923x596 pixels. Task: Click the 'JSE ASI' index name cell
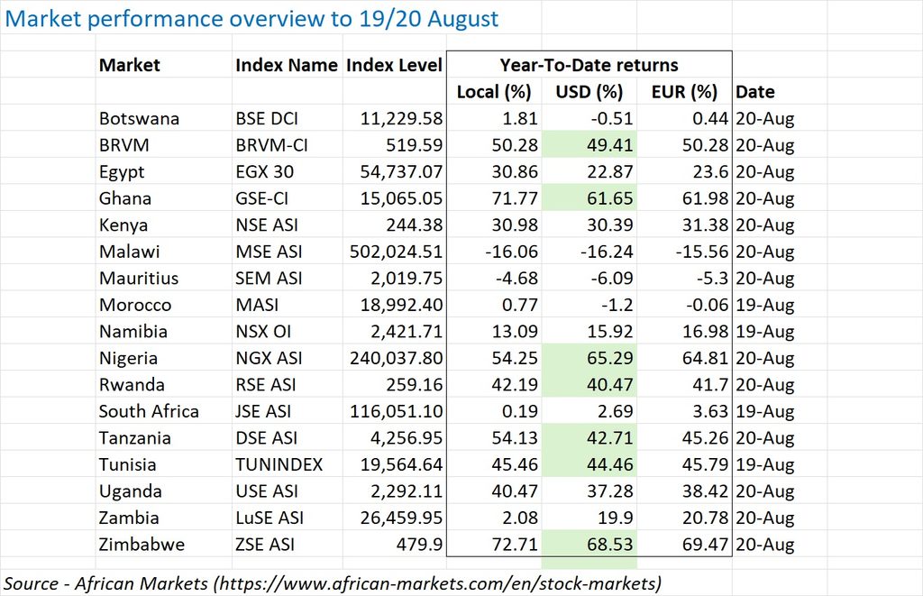[288, 411]
